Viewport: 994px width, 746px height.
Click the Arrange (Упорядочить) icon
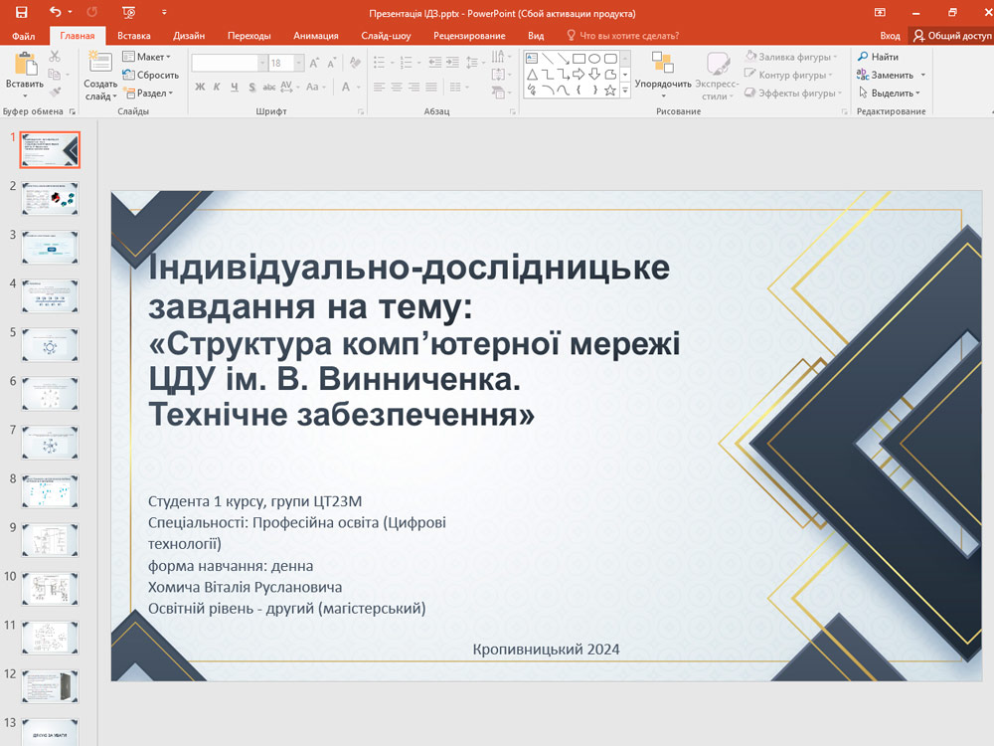click(x=663, y=65)
